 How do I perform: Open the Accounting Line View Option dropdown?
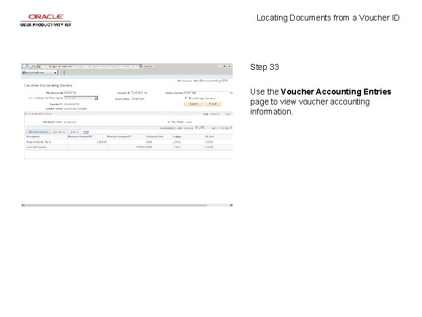pos(81,98)
